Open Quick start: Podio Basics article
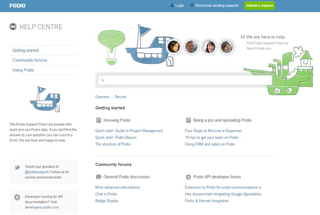The image size is (320, 215). [x=116, y=138]
